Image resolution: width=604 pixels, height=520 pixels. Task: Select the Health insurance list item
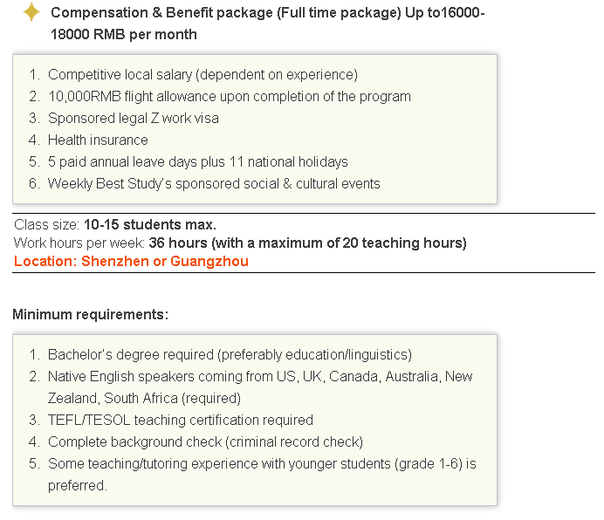(98, 140)
